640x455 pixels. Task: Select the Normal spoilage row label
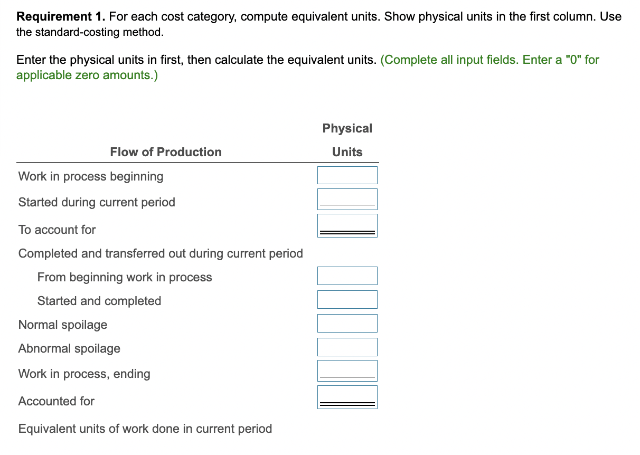pyautogui.click(x=62, y=325)
